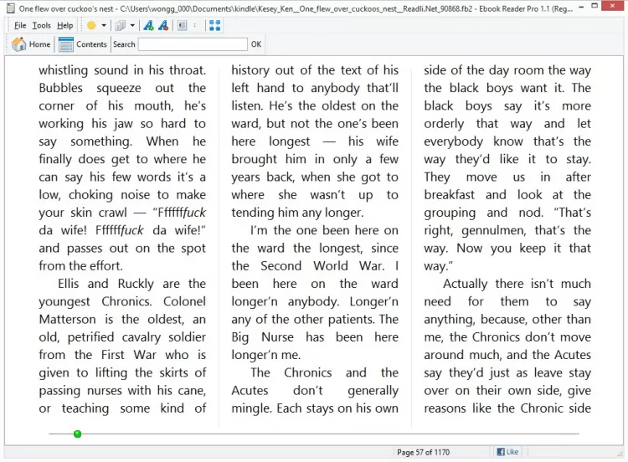Increase font size with the A plus icon

(148, 25)
